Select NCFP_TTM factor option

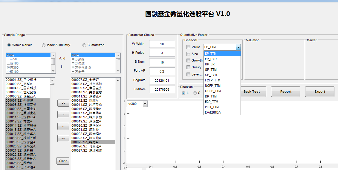click(x=222, y=86)
